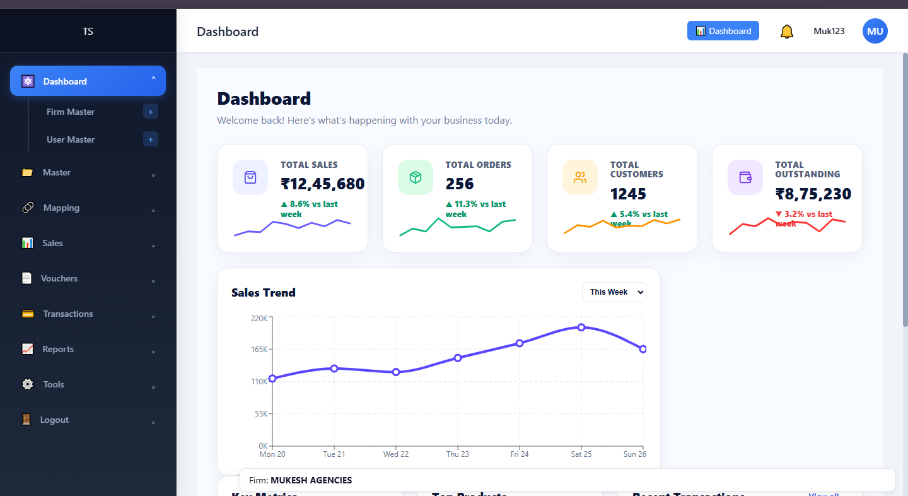This screenshot has width=908, height=496.
Task: Click the Muk123 username
Action: point(829,31)
